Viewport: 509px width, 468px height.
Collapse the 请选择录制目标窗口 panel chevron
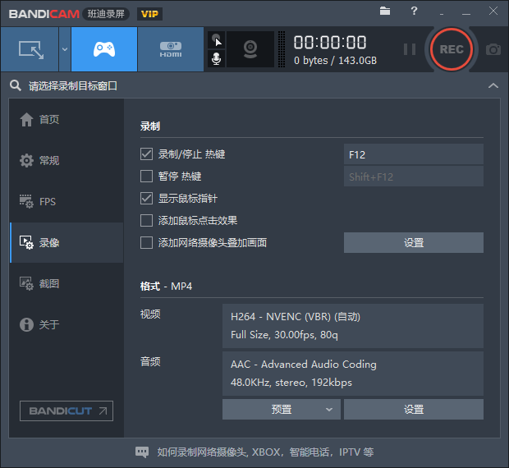[x=493, y=85]
